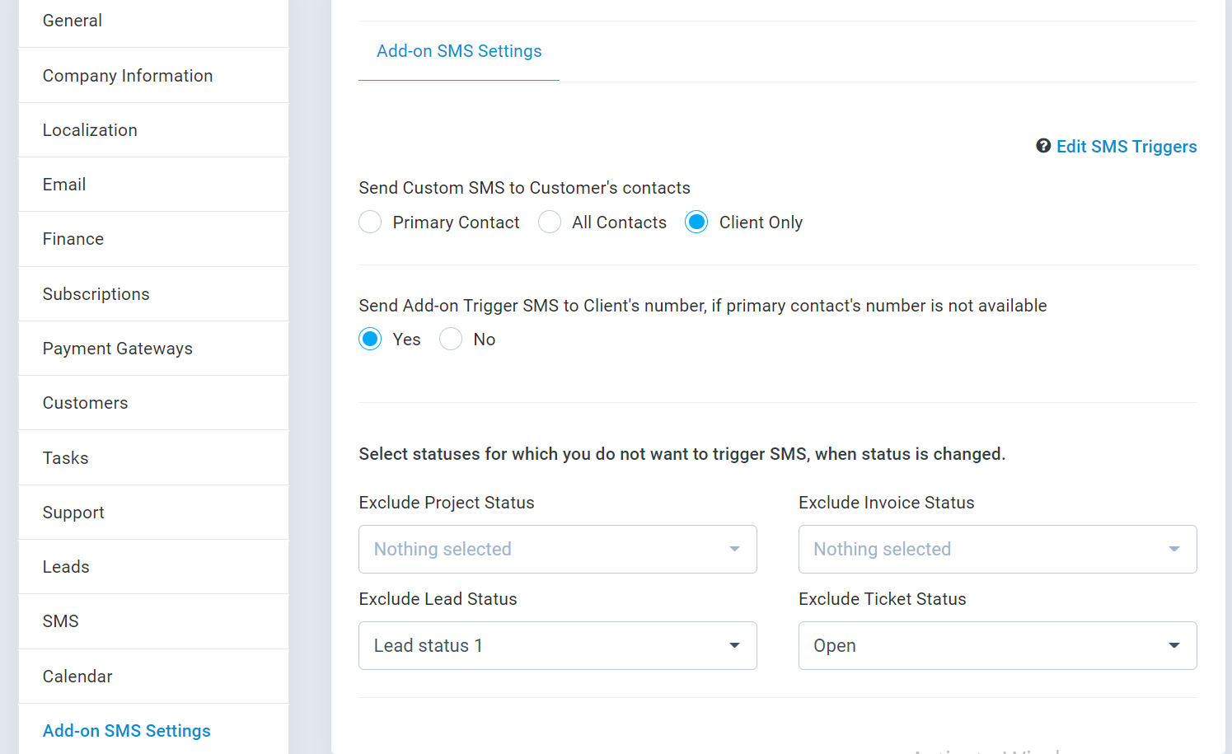Open the Edit SMS Triggers link
Viewport: 1232px width, 754px height.
pos(1126,147)
